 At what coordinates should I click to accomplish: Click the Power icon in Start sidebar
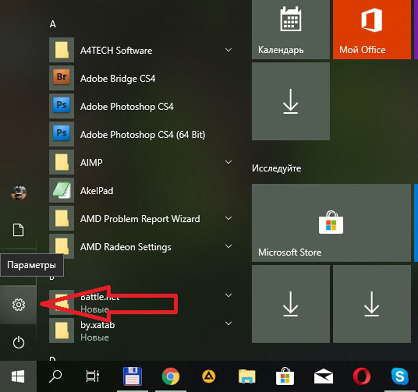pos(18,342)
